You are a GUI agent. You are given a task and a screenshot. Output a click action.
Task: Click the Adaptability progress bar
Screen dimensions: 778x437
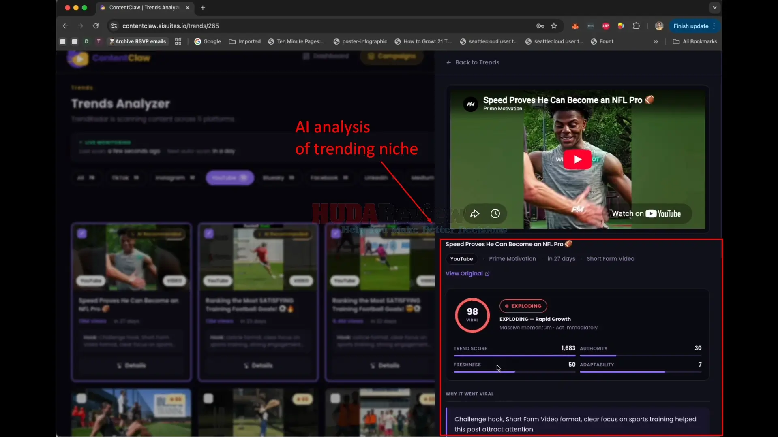coord(641,372)
